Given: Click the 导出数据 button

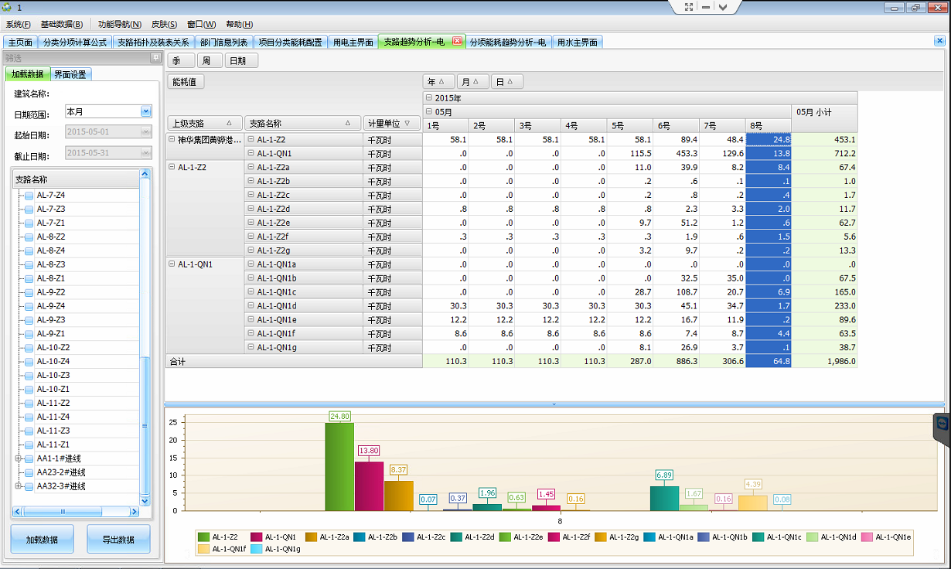Looking at the screenshot, I should (118, 540).
